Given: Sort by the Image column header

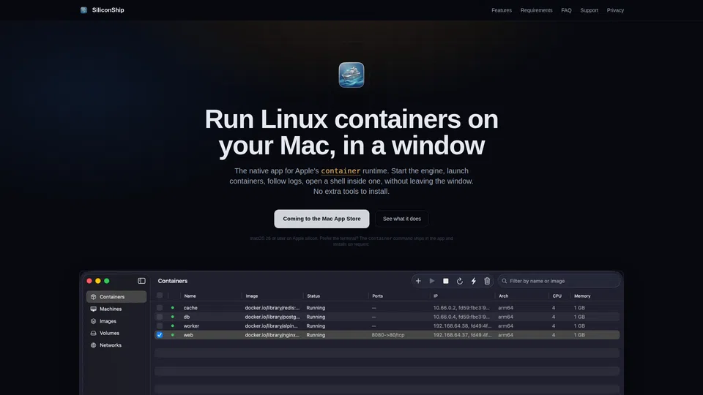Looking at the screenshot, I should click(x=251, y=296).
